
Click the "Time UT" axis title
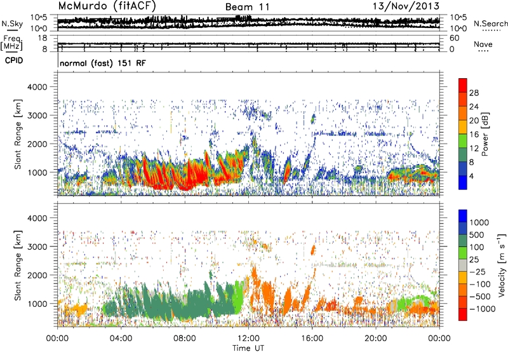[x=248, y=348]
